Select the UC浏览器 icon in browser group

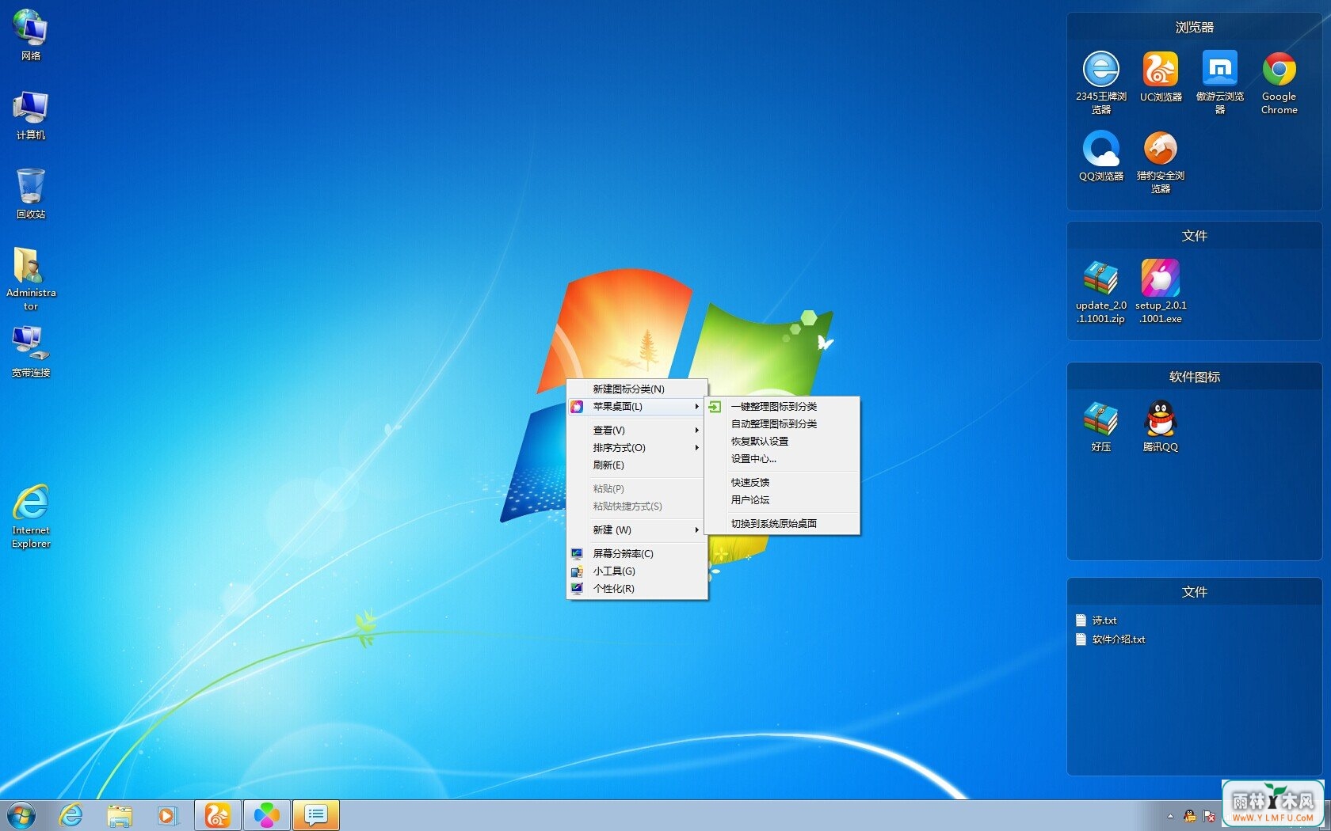(1161, 77)
